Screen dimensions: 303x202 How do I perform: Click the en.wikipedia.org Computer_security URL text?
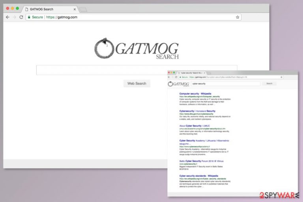(199, 96)
